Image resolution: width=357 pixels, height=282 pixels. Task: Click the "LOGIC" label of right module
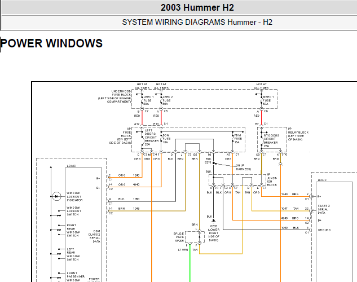322,180
